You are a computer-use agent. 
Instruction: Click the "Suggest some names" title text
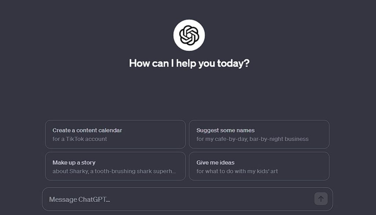[x=225, y=130]
